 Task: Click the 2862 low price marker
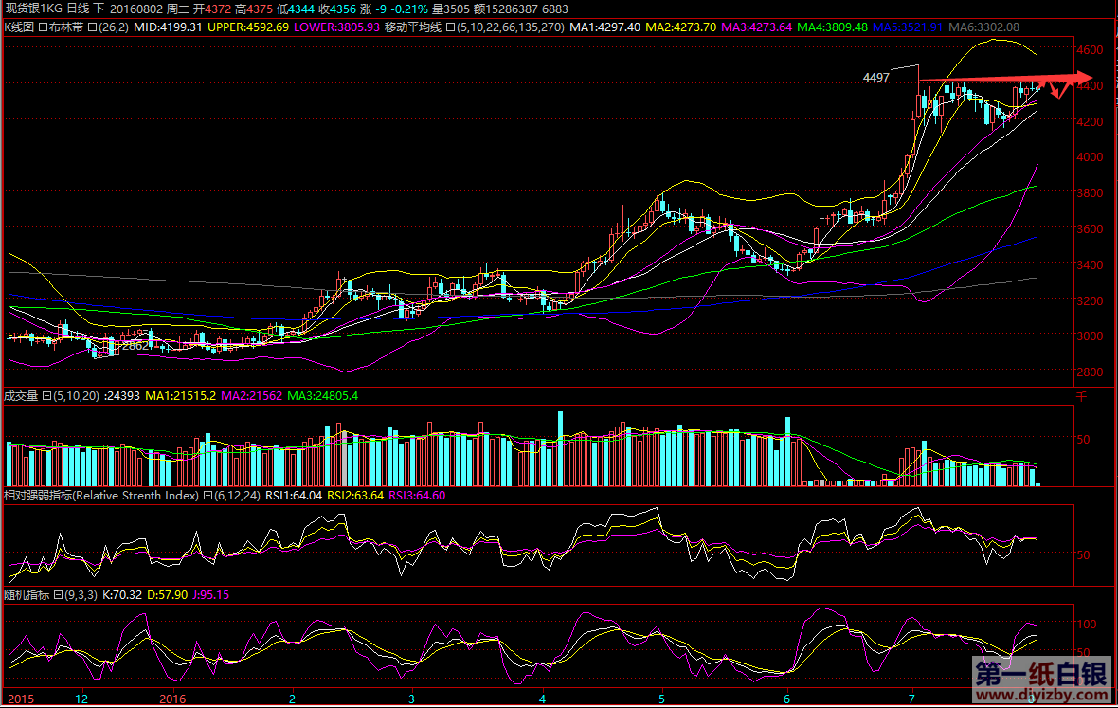134,346
